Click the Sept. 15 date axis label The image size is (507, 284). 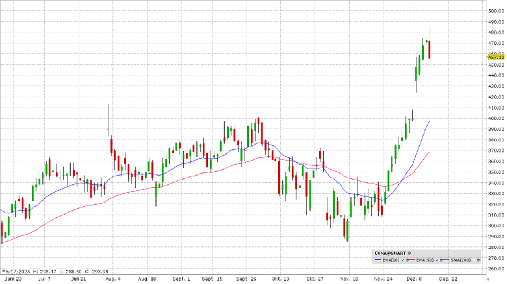(x=212, y=279)
